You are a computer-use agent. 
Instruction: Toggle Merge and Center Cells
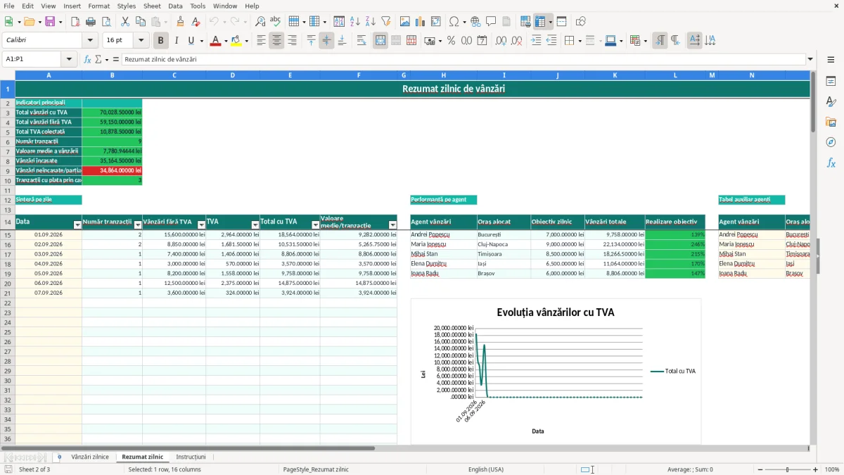pyautogui.click(x=381, y=41)
